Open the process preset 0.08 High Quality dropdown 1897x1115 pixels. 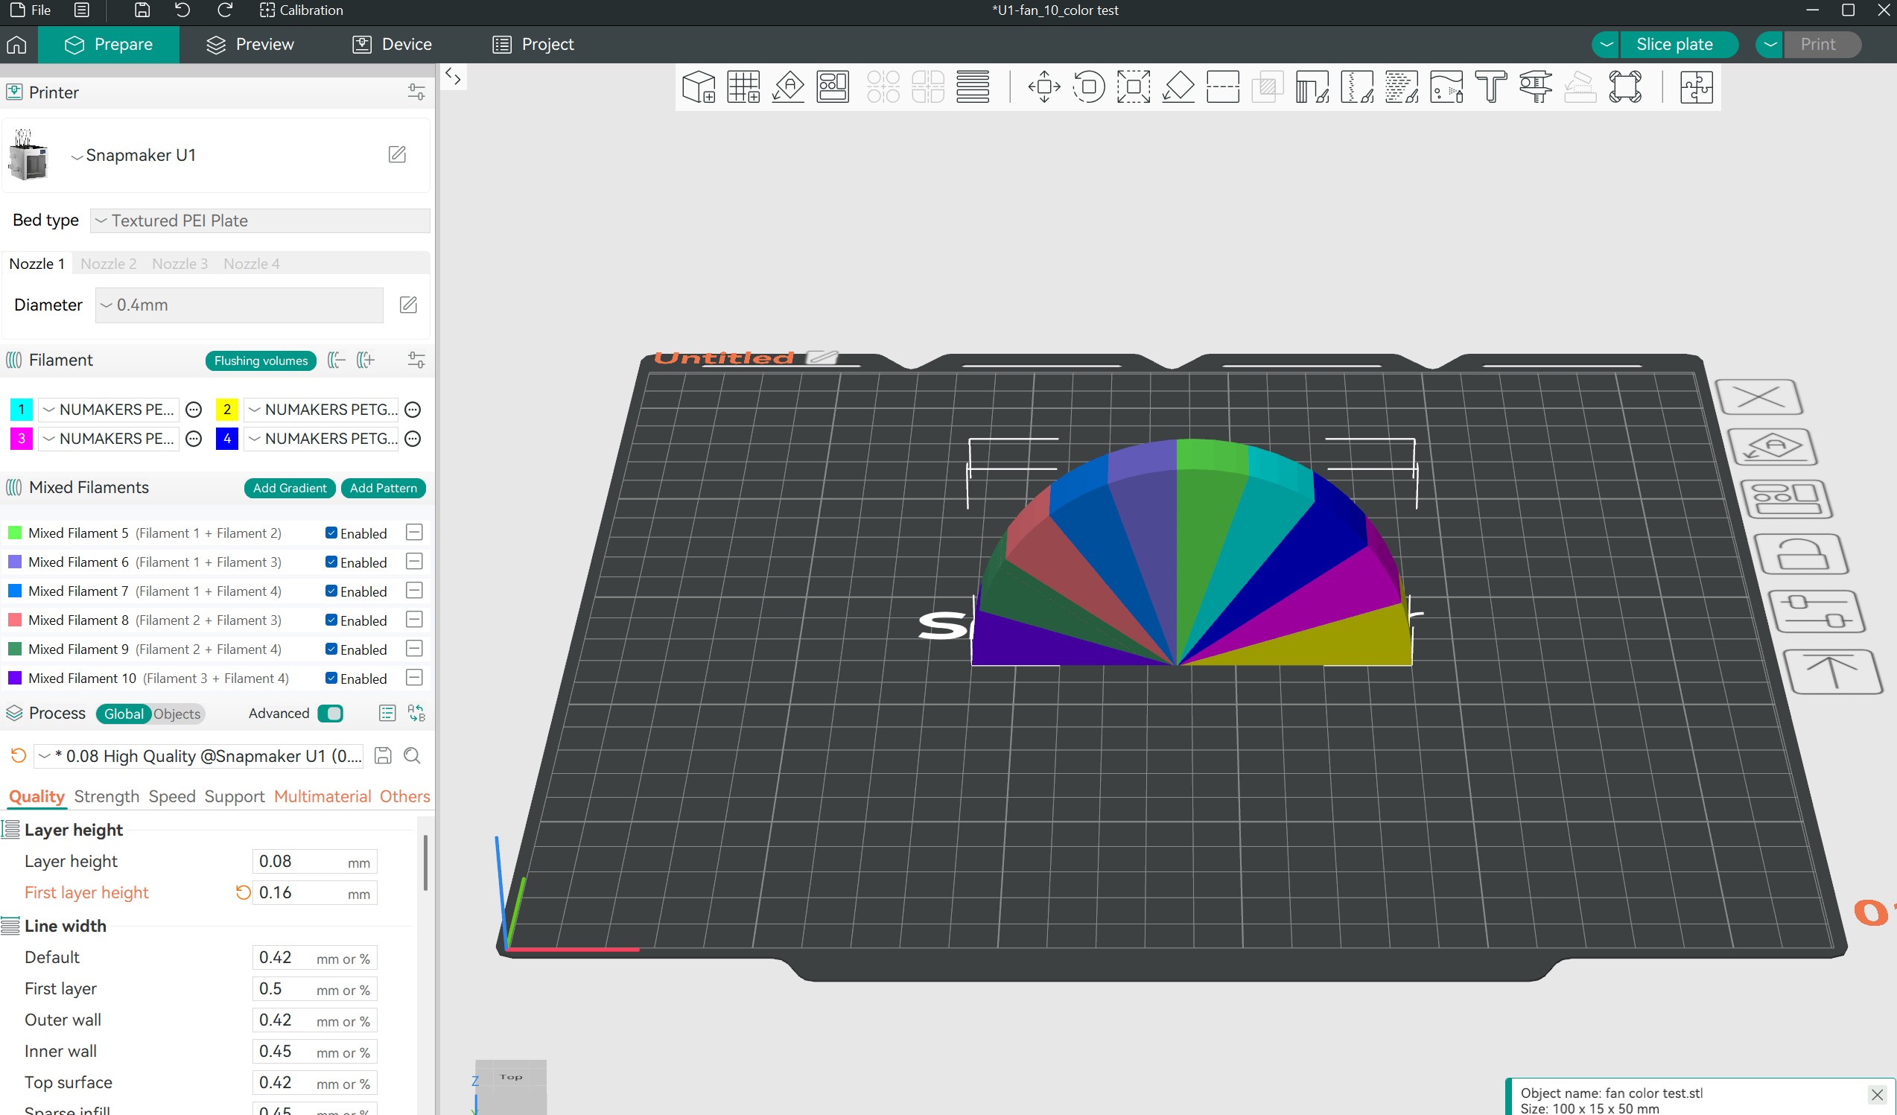199,756
